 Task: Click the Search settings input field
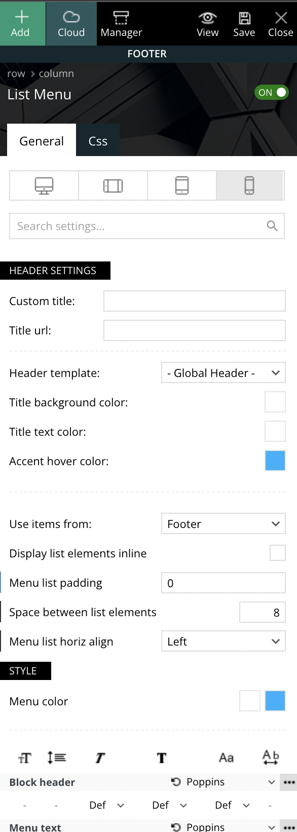(x=147, y=226)
